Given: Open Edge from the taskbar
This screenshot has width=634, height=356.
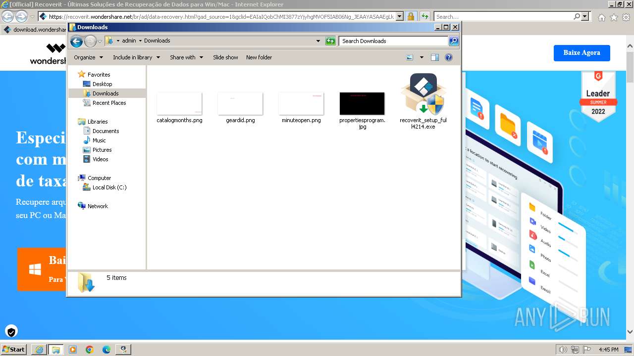Looking at the screenshot, I should (106, 350).
